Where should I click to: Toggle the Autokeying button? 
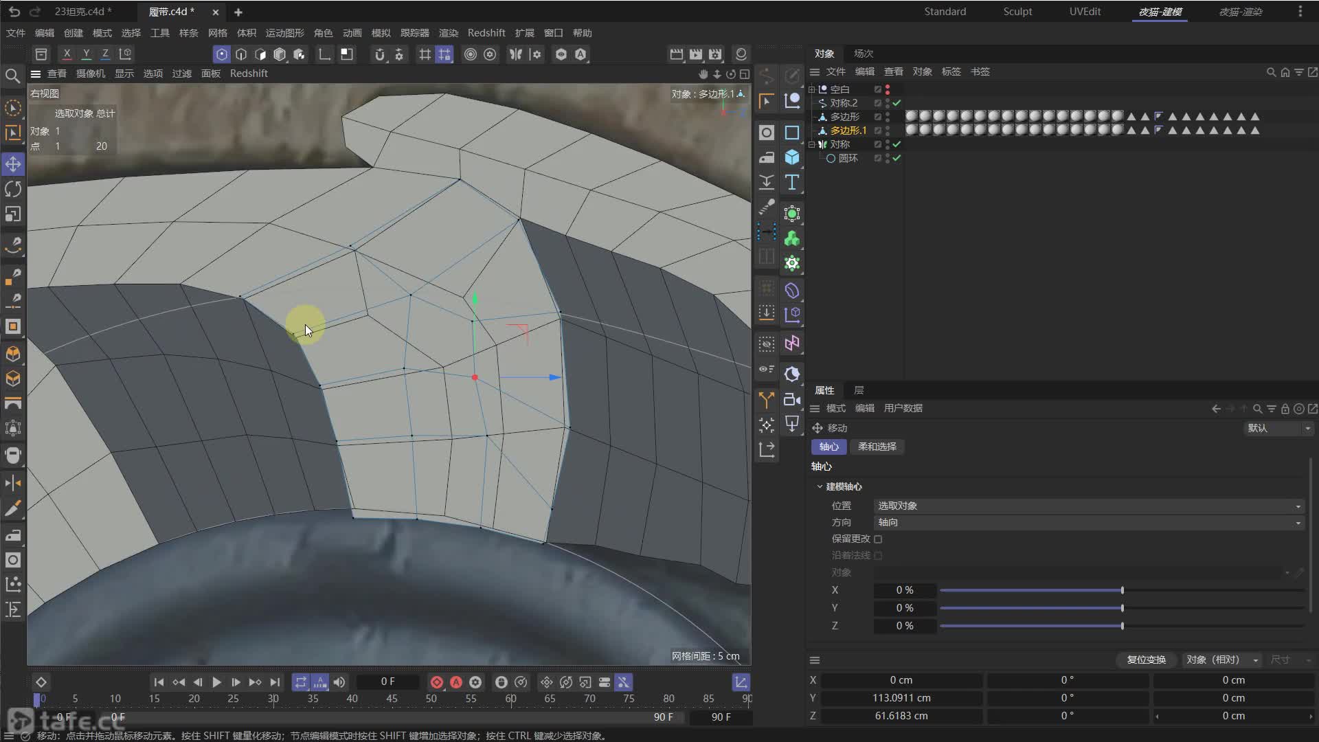(x=456, y=682)
